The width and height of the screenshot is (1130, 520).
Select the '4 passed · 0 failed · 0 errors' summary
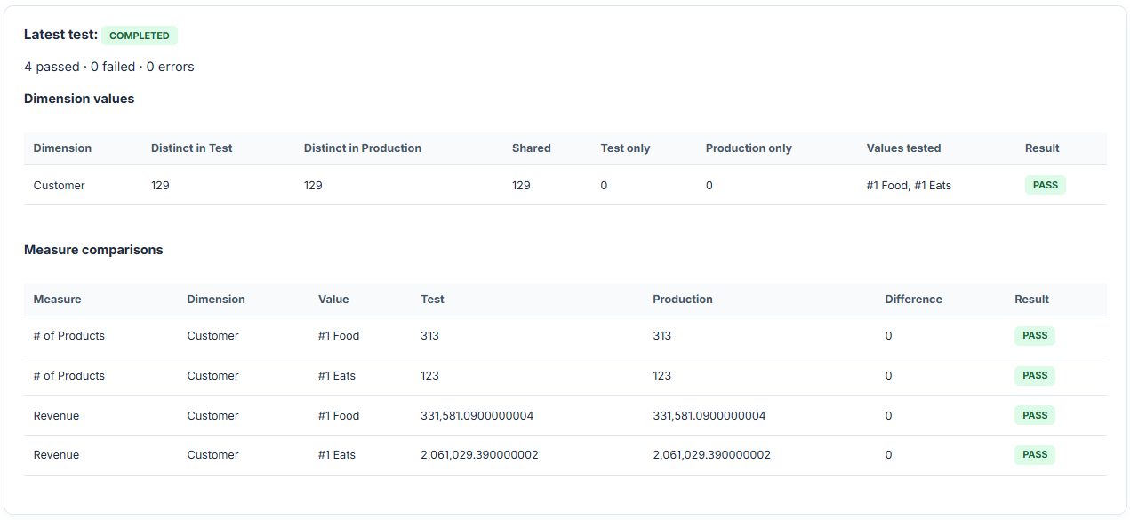click(x=109, y=67)
